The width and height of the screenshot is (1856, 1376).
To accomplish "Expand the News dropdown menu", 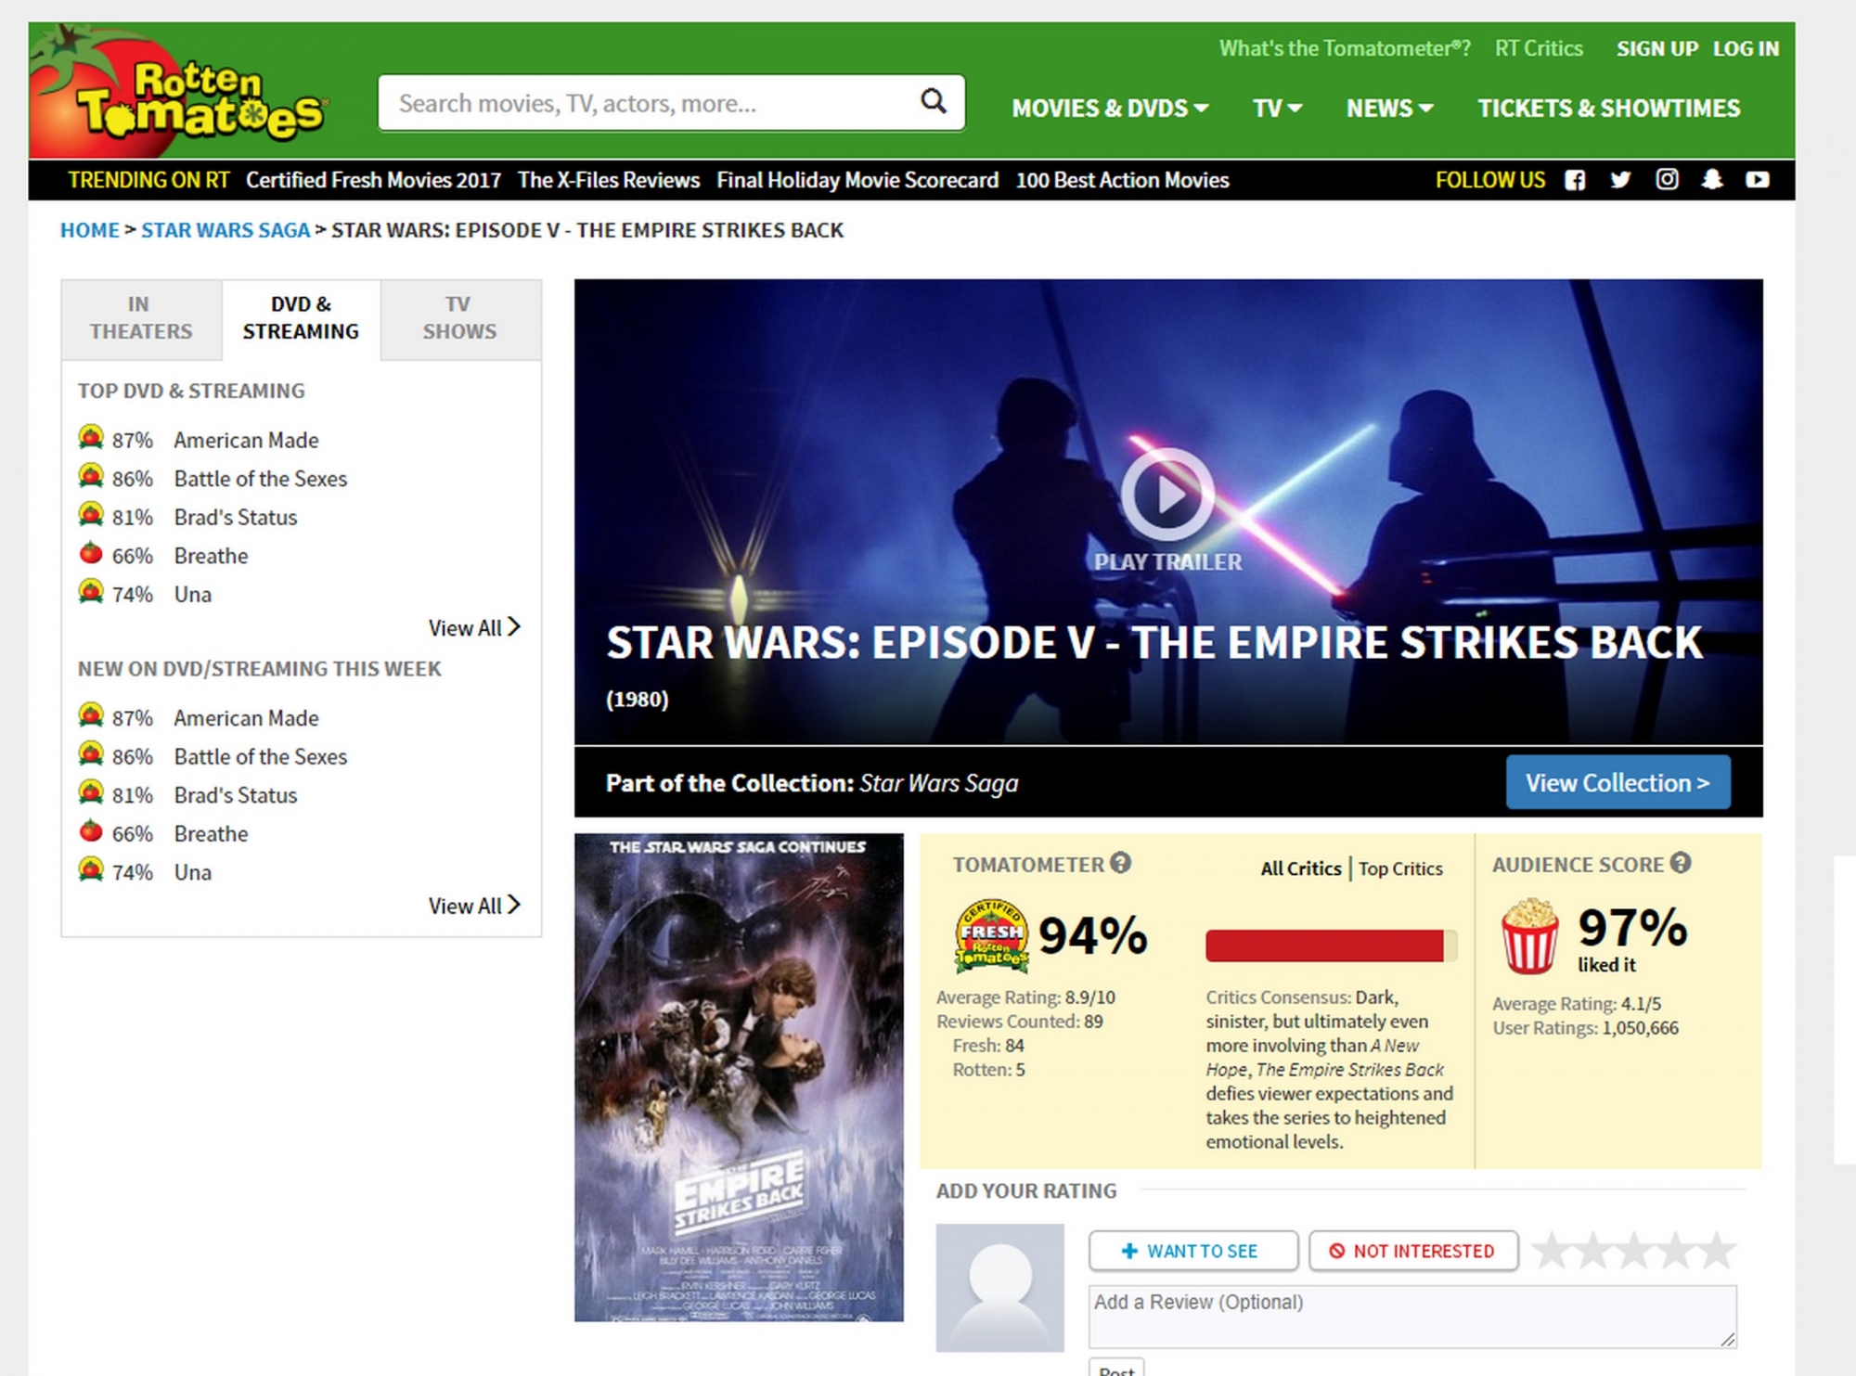I will tap(1389, 109).
